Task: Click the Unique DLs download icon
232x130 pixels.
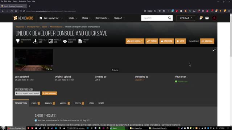Action: [x=35, y=41]
